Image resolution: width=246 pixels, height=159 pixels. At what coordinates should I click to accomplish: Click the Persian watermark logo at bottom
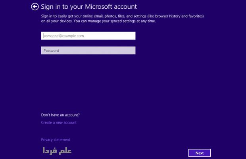(57, 151)
